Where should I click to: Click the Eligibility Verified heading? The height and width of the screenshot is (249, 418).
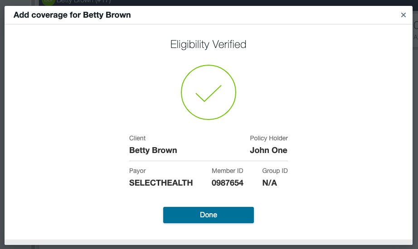(209, 44)
